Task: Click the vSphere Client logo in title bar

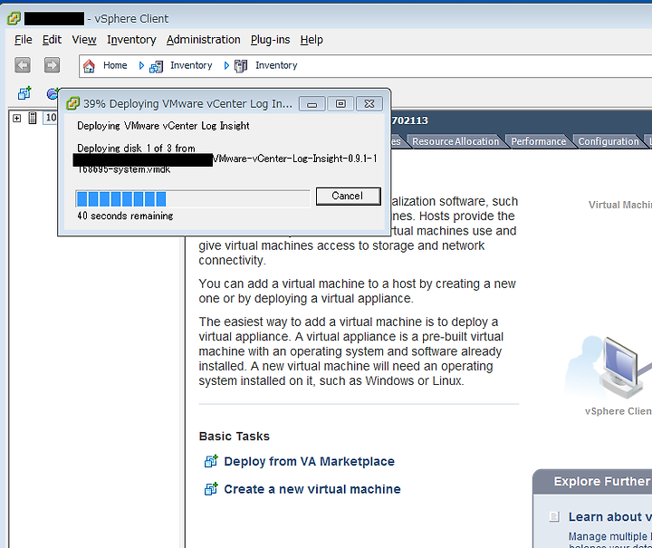Action: coord(14,18)
